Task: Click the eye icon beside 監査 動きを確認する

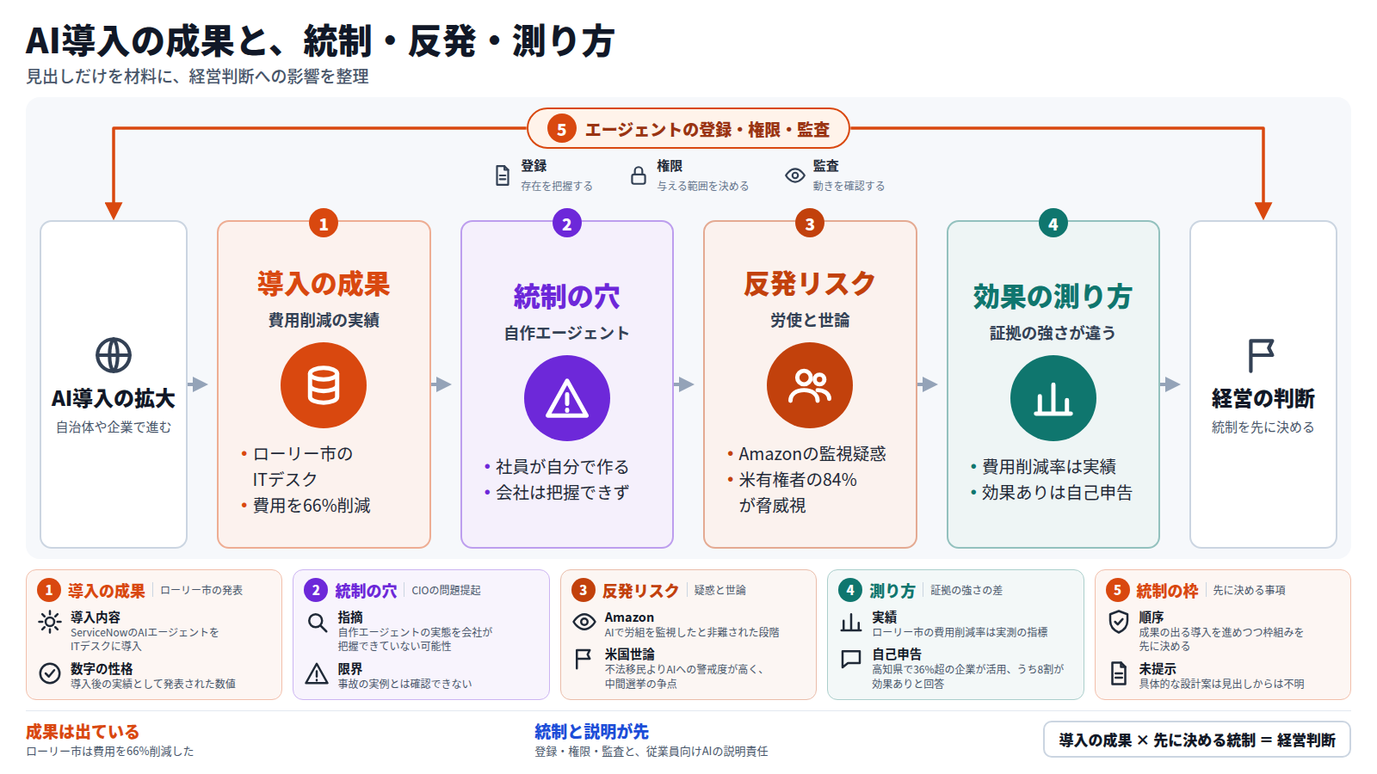Action: [x=795, y=175]
